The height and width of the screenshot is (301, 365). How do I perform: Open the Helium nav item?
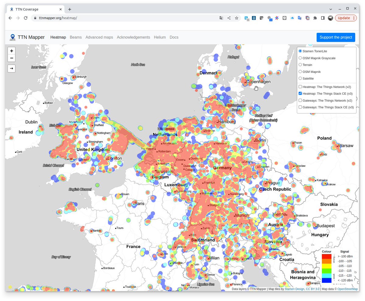160,37
